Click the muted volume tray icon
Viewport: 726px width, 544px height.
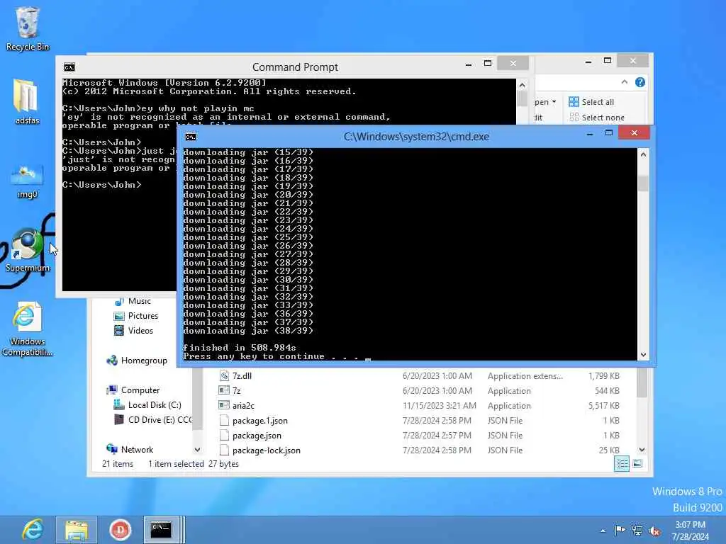654,531
